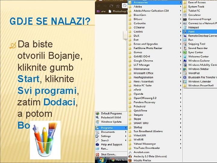This screenshot has height=163, width=217.
Task: Click the Sound Recorder microphone icon
Action: click(185, 48)
